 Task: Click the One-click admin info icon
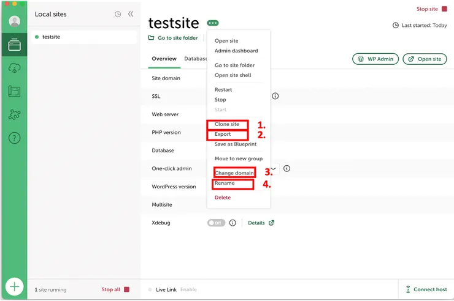(x=287, y=168)
